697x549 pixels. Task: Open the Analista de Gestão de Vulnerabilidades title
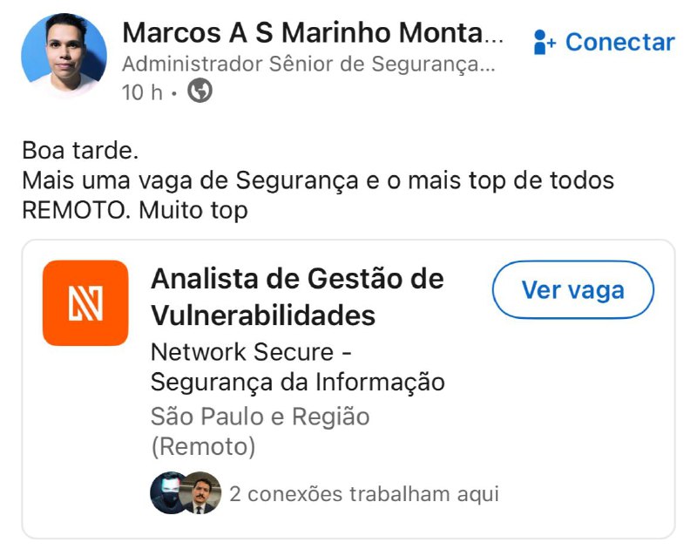tap(296, 296)
